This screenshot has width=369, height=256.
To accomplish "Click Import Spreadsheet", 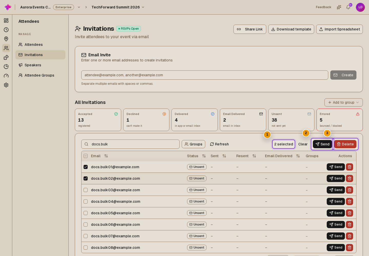I will click(x=340, y=29).
